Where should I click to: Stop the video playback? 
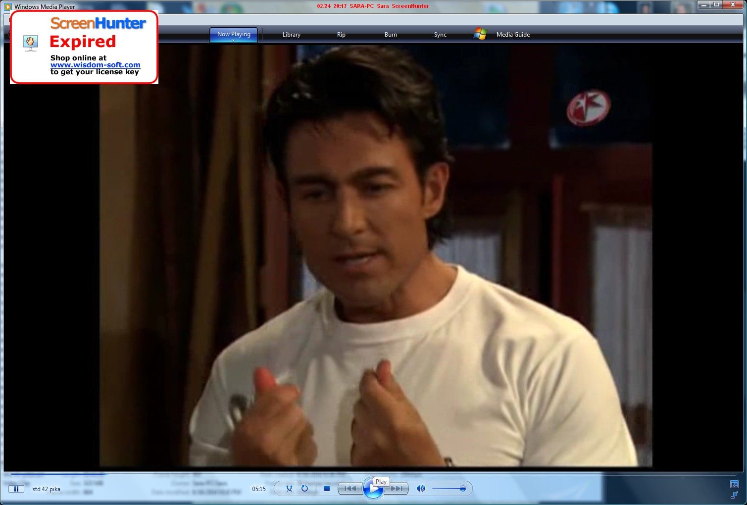[327, 489]
